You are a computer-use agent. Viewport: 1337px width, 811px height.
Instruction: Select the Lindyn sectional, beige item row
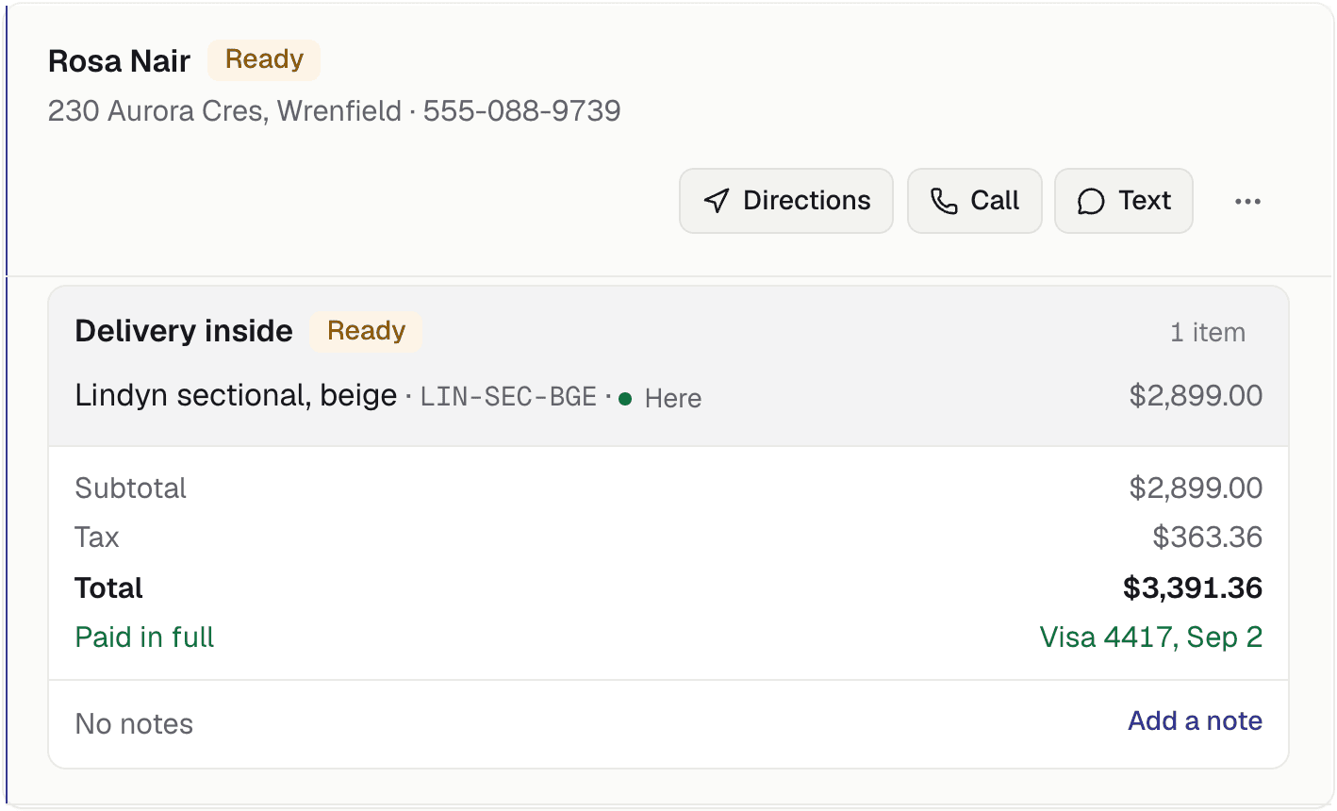pyautogui.click(x=668, y=396)
